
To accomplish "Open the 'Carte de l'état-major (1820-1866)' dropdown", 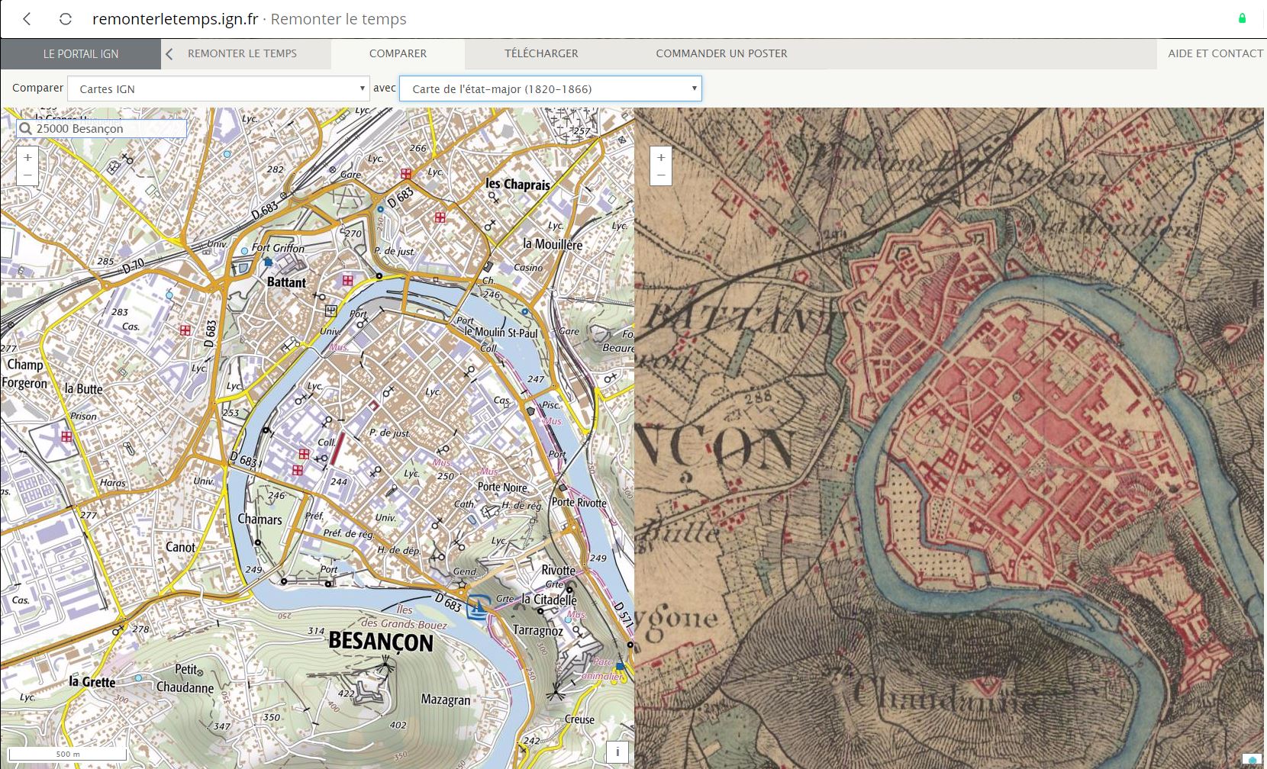I will pos(550,88).
